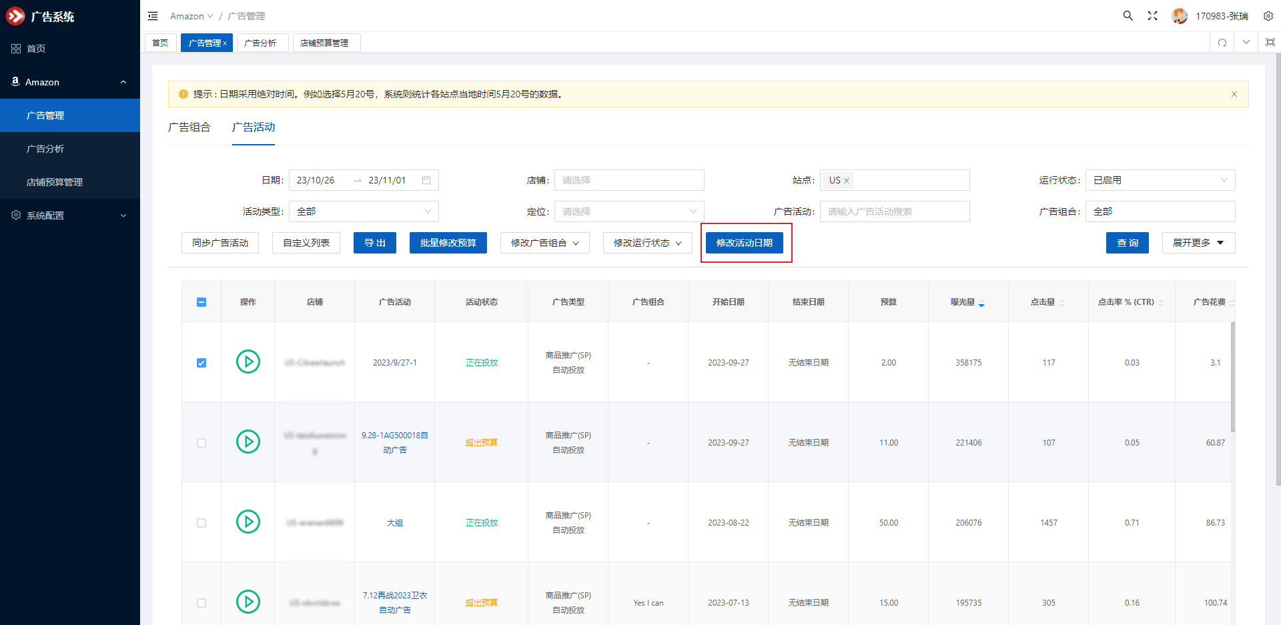Open 广告分析 in the left sidebar
The width and height of the screenshot is (1281, 625).
45,149
